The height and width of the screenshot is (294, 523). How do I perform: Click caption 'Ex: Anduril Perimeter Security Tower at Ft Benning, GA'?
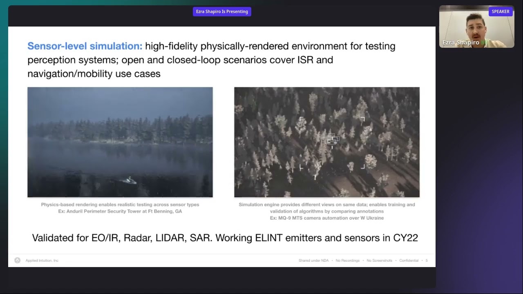[120, 212]
